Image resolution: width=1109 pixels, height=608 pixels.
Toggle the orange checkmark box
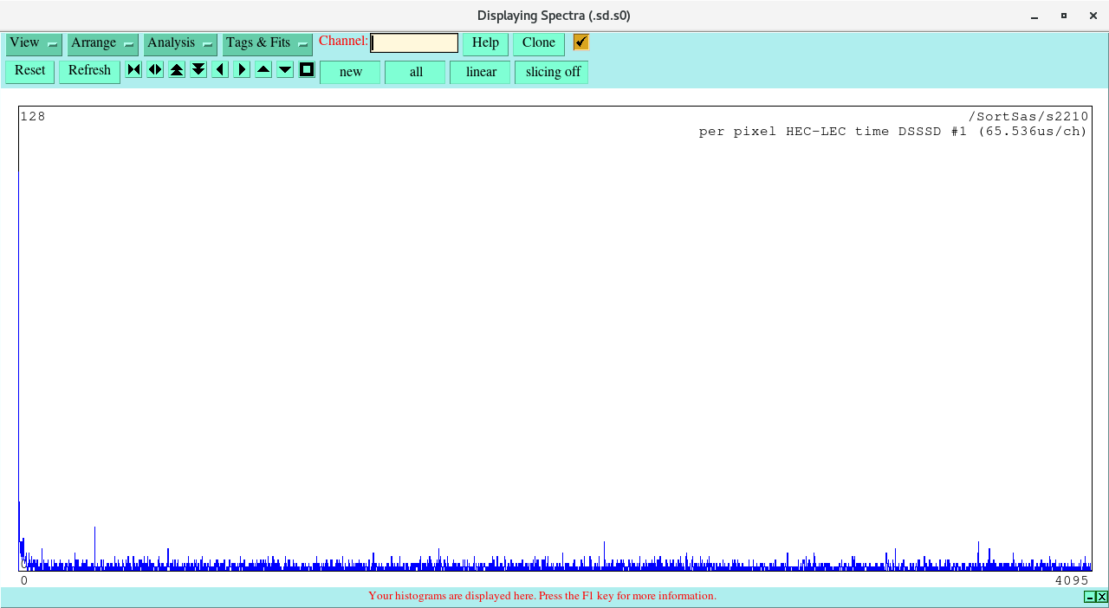click(580, 42)
